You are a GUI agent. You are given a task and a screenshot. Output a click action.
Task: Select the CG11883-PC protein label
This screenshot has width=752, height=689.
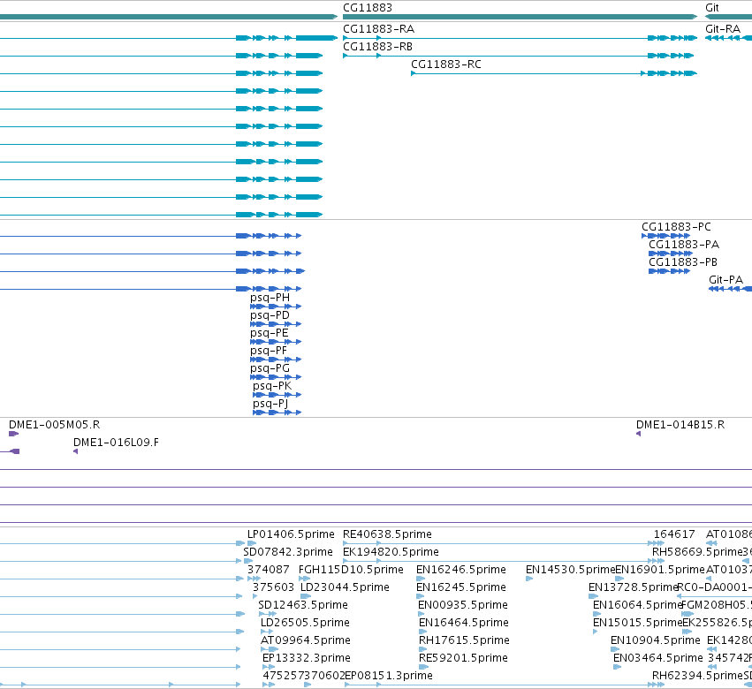(x=676, y=227)
